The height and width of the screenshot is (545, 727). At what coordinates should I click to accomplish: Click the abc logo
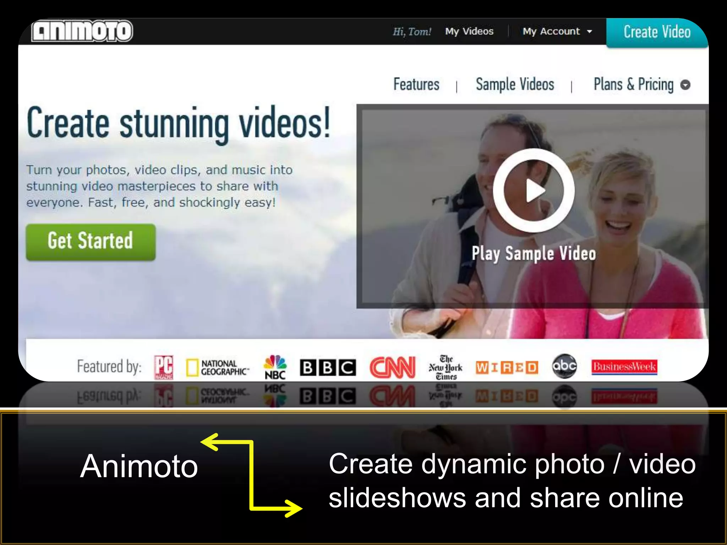[564, 366]
